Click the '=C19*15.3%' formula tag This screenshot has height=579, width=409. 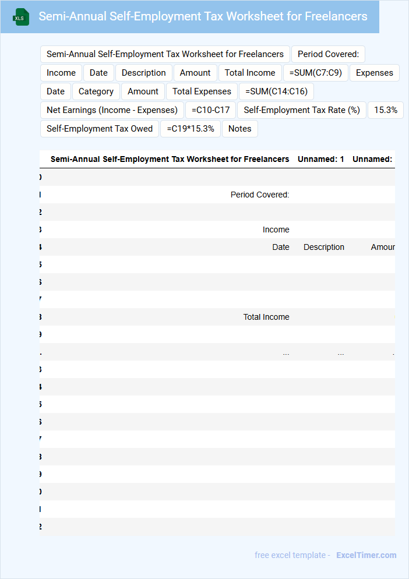[191, 129]
